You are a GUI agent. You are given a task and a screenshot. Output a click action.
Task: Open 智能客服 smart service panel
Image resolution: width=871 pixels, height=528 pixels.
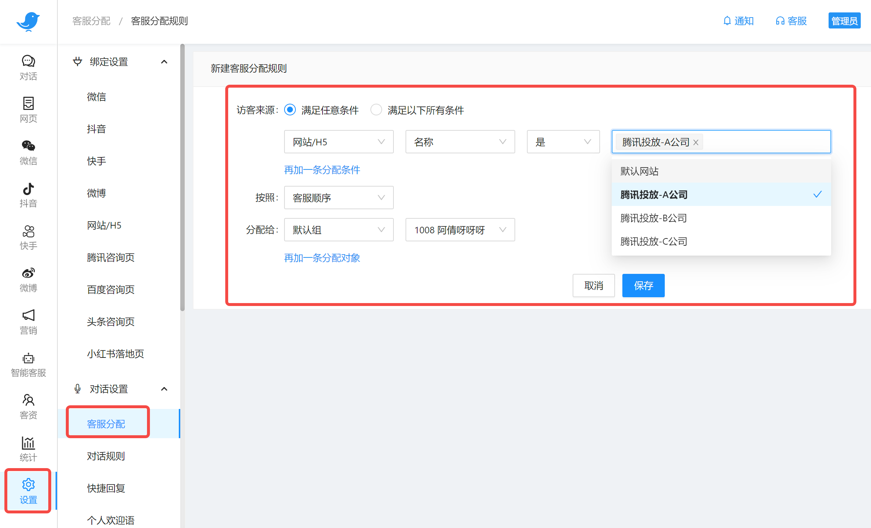pyautogui.click(x=28, y=364)
